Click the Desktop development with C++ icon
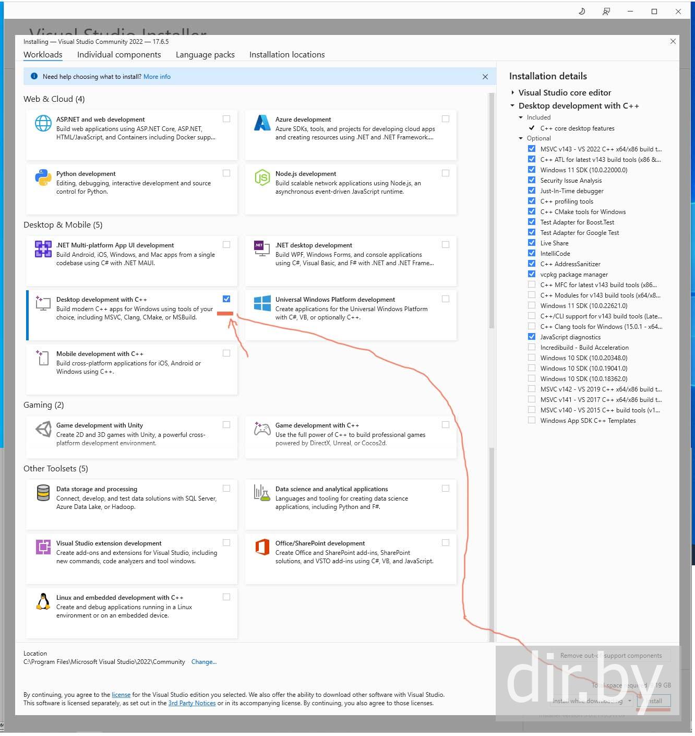 [x=43, y=303]
